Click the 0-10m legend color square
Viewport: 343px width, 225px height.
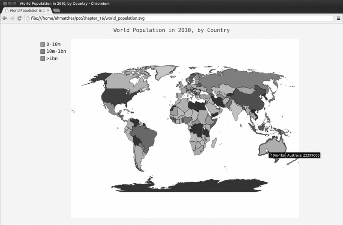[42, 45]
